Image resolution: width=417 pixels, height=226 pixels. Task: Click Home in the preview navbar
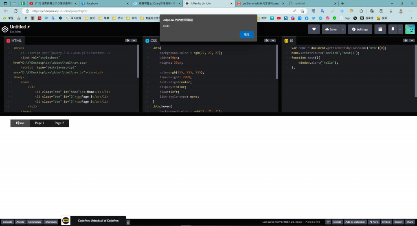[x=20, y=123]
